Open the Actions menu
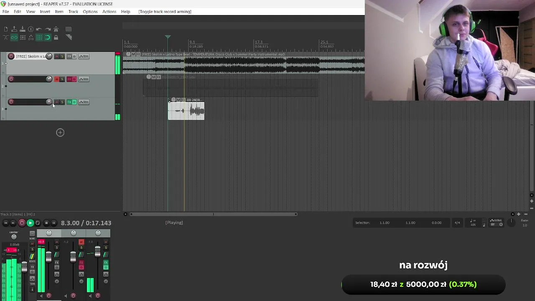The height and width of the screenshot is (301, 535). [109, 12]
